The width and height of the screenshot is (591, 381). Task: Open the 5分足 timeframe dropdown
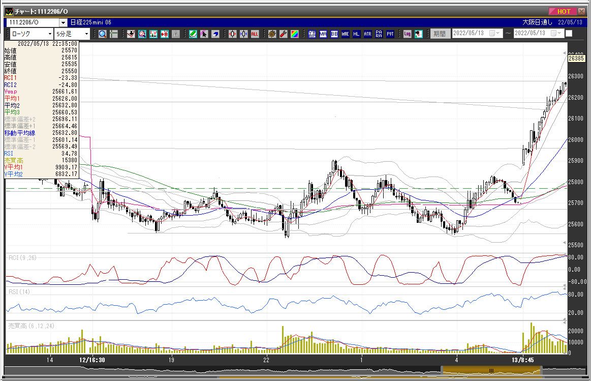86,34
